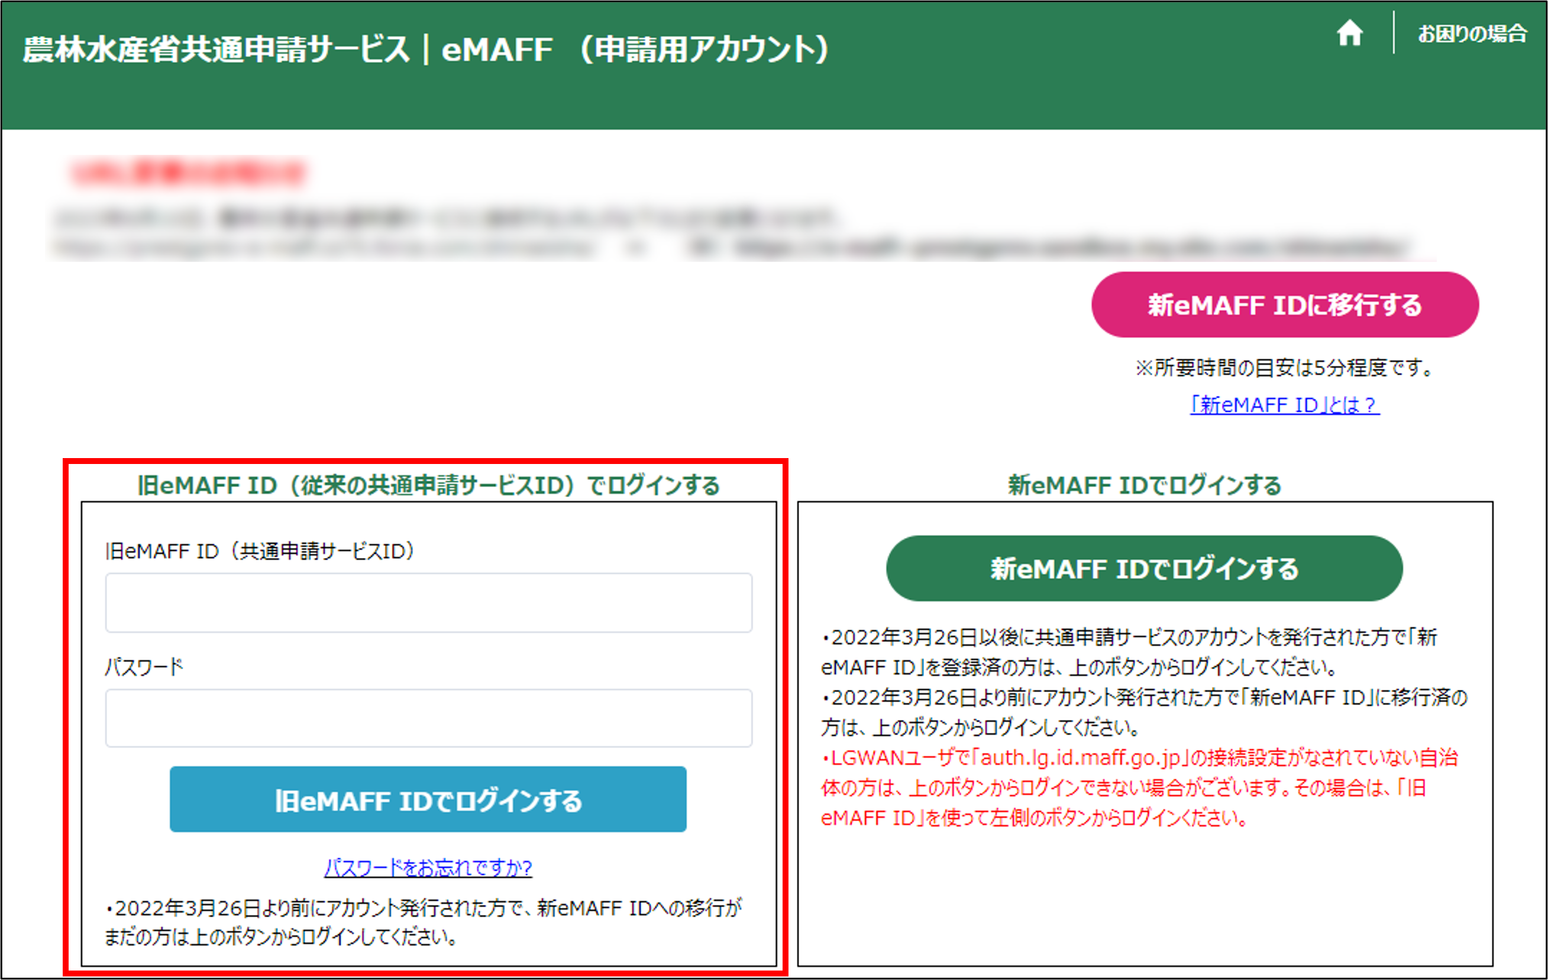Click the パスワード field label text

pyautogui.click(x=145, y=667)
